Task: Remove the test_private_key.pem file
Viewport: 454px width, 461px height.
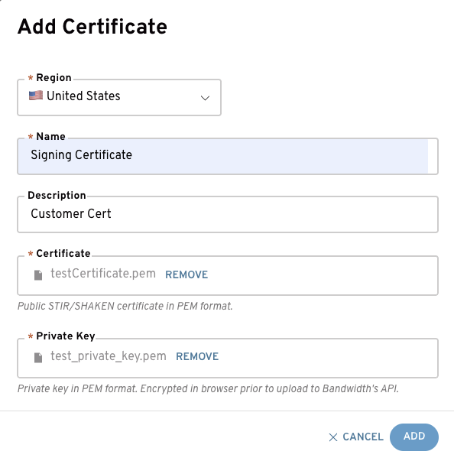Action: (197, 356)
